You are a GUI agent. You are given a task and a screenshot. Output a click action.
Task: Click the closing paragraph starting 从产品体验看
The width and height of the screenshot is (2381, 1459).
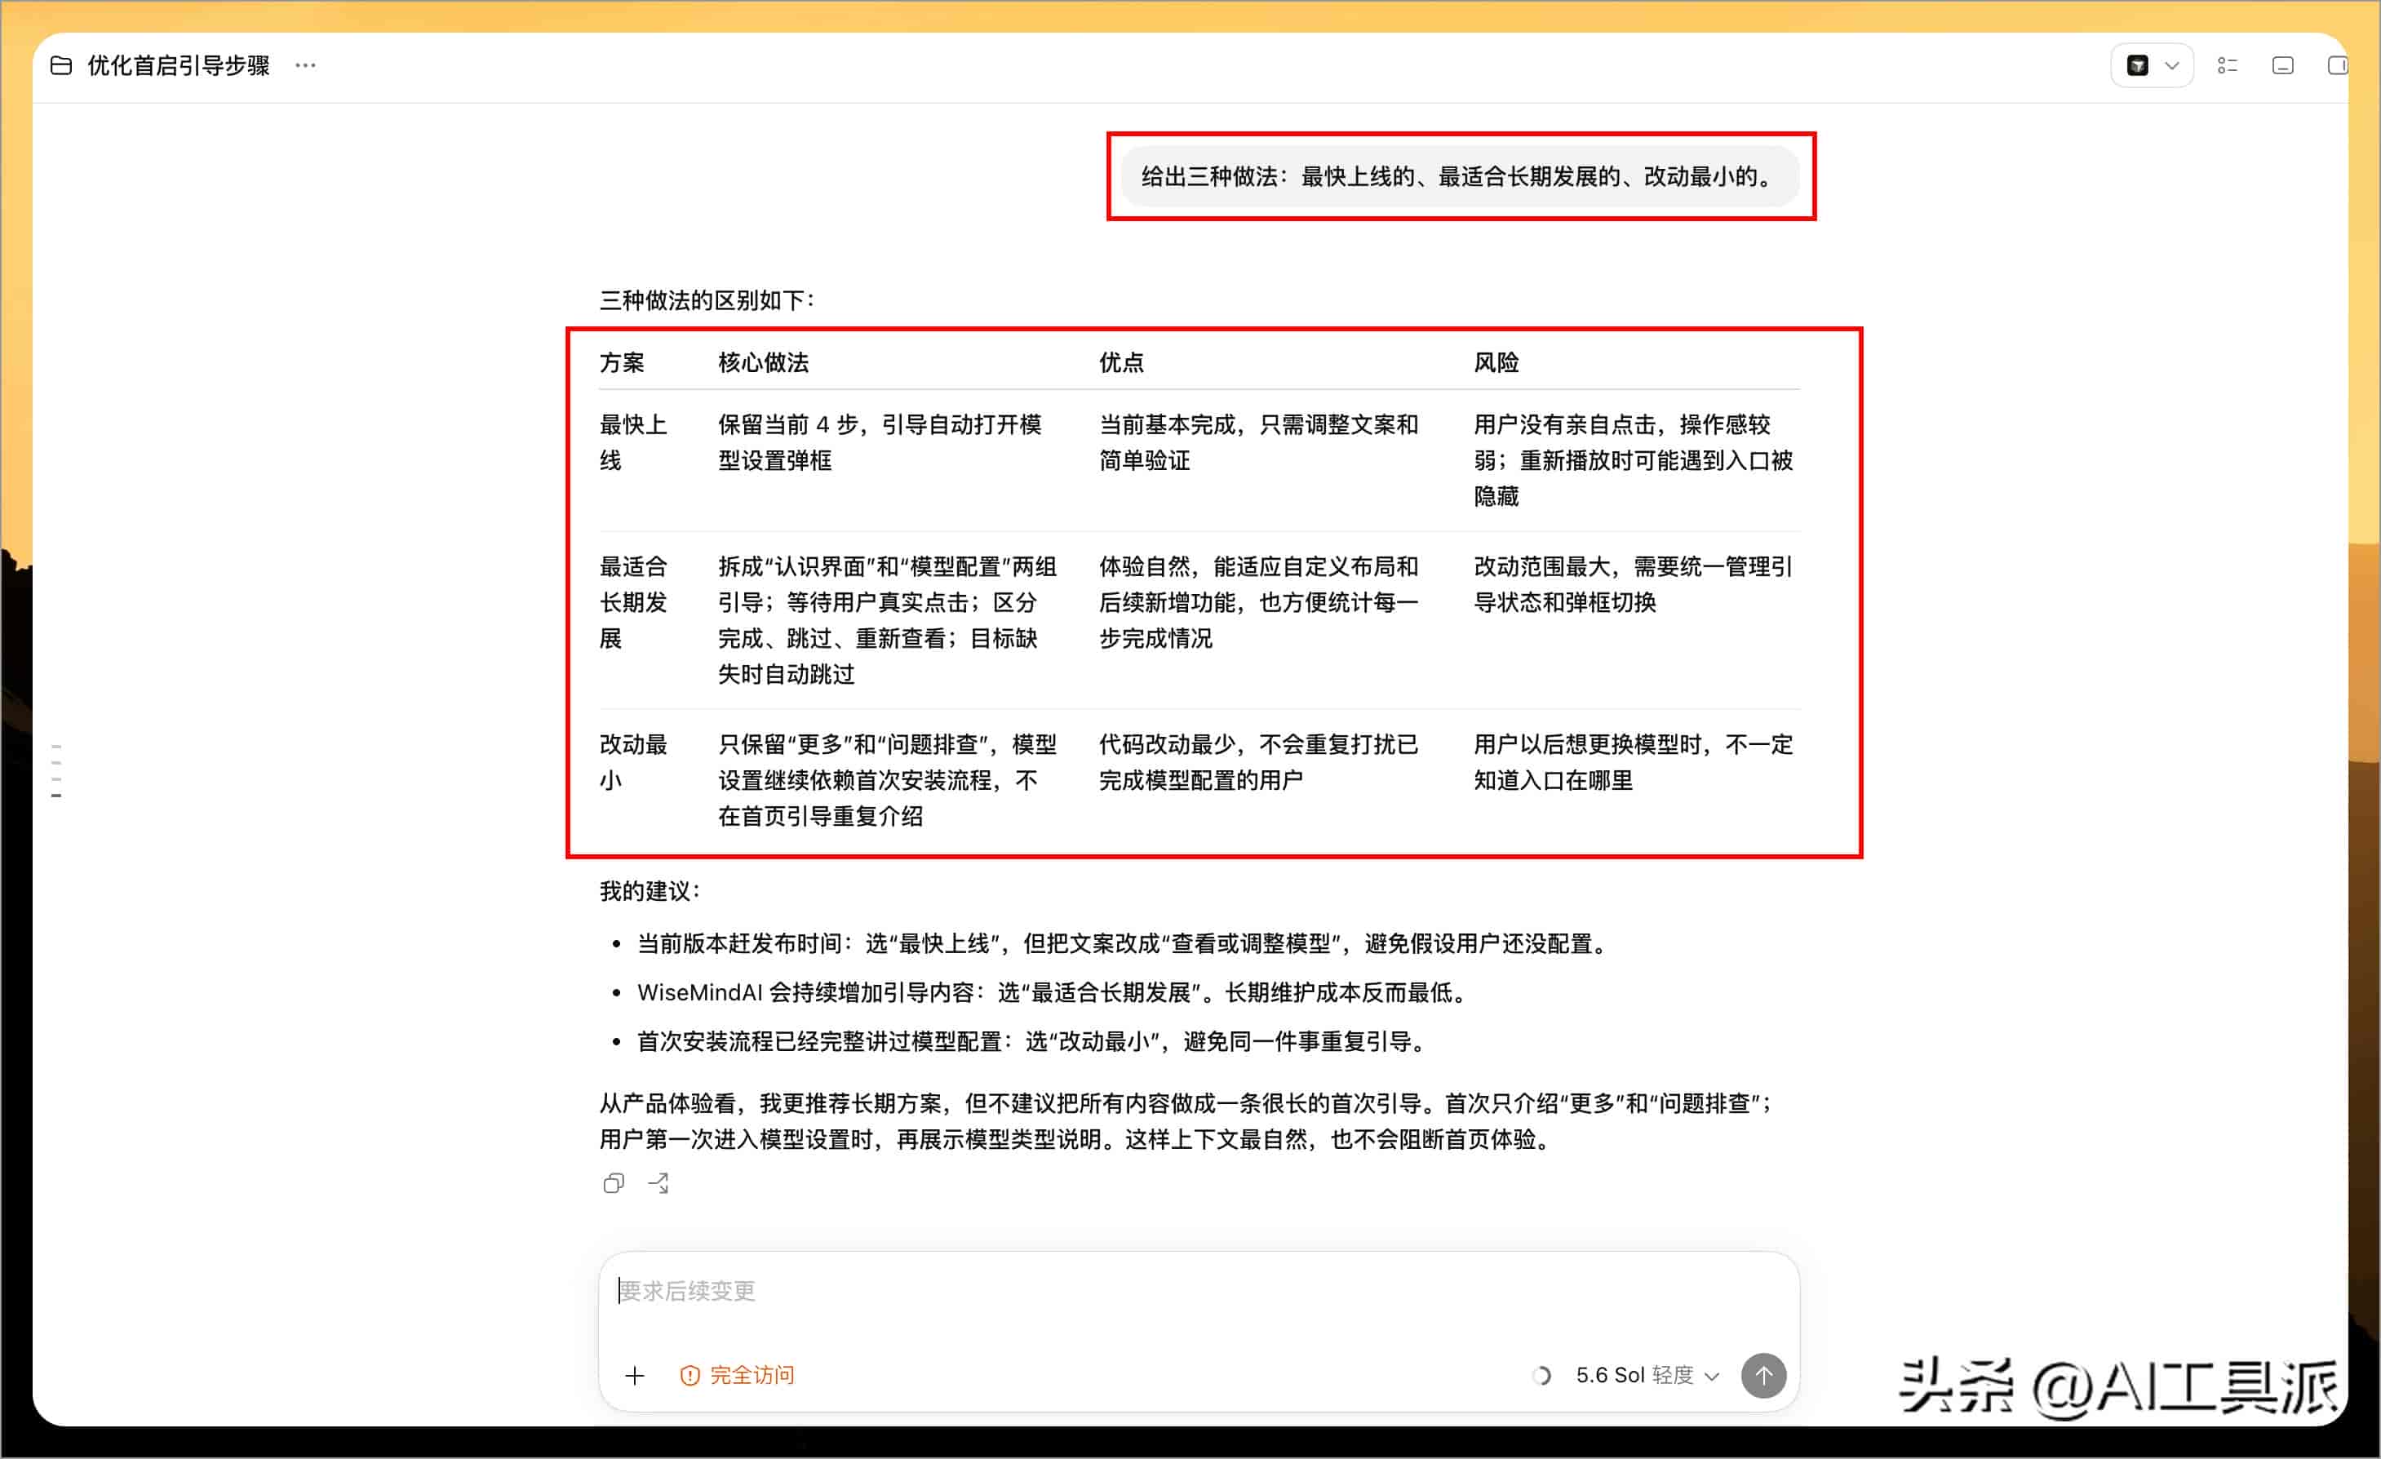click(x=1186, y=1122)
